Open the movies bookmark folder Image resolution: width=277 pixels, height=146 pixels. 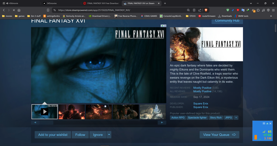tap(7, 16)
